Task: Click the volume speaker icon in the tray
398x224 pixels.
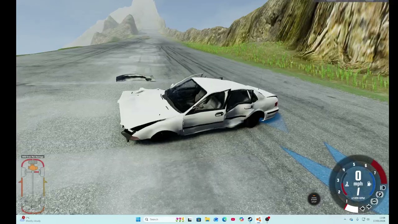Action: click(x=368, y=219)
